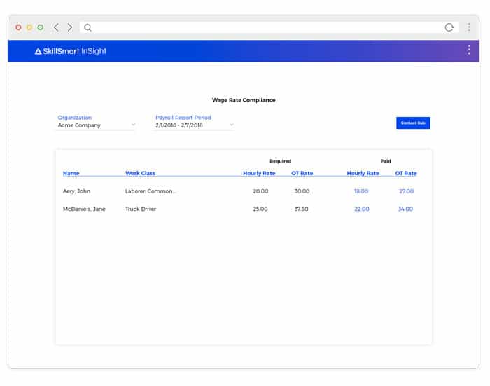Screen dimensions: 490x386
Task: Click the Truck Driver work class cell
Action: [141, 209]
